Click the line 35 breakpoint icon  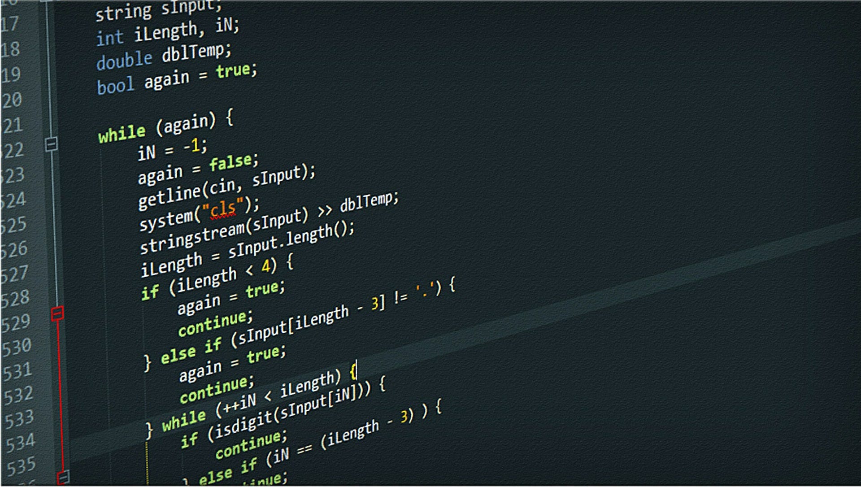(x=57, y=478)
